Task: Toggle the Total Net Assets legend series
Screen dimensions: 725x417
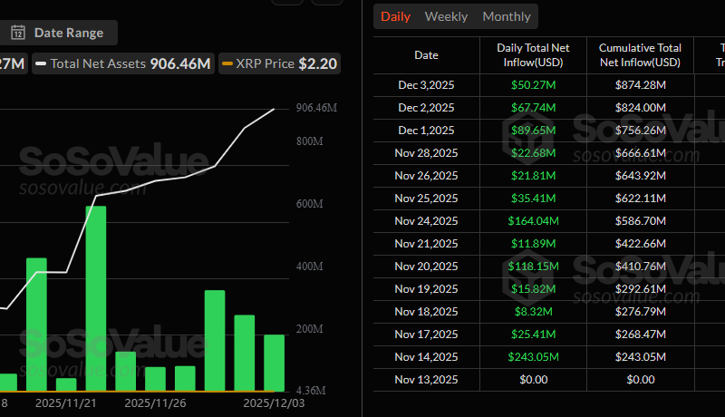Action: click(x=122, y=64)
